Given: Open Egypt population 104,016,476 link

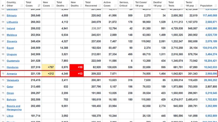Looking at the screenshot, I should pos(210,48).
